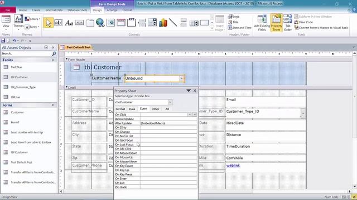Viewport: 357px width, 200px height.
Task: Insert Date and Time
Action: pyautogui.click(x=240, y=28)
